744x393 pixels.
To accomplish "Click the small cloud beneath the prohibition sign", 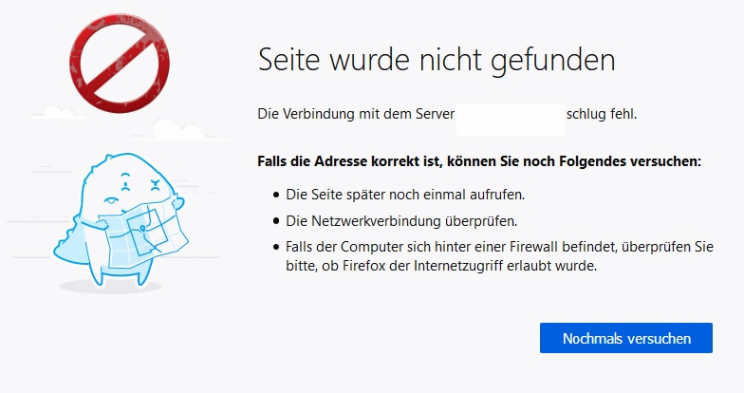I will tap(59, 112).
